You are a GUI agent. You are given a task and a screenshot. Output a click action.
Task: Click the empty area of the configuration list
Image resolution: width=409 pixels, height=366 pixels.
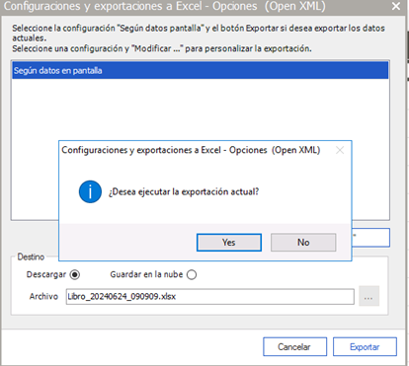tap(201, 109)
